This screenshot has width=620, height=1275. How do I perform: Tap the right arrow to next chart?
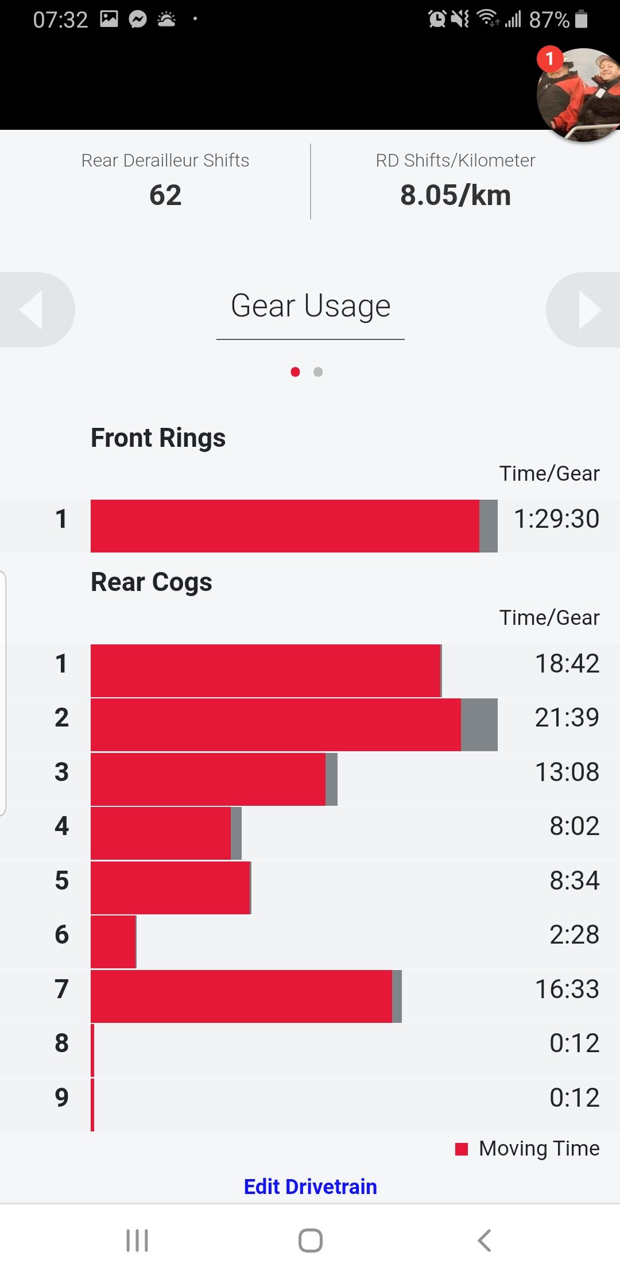click(584, 310)
